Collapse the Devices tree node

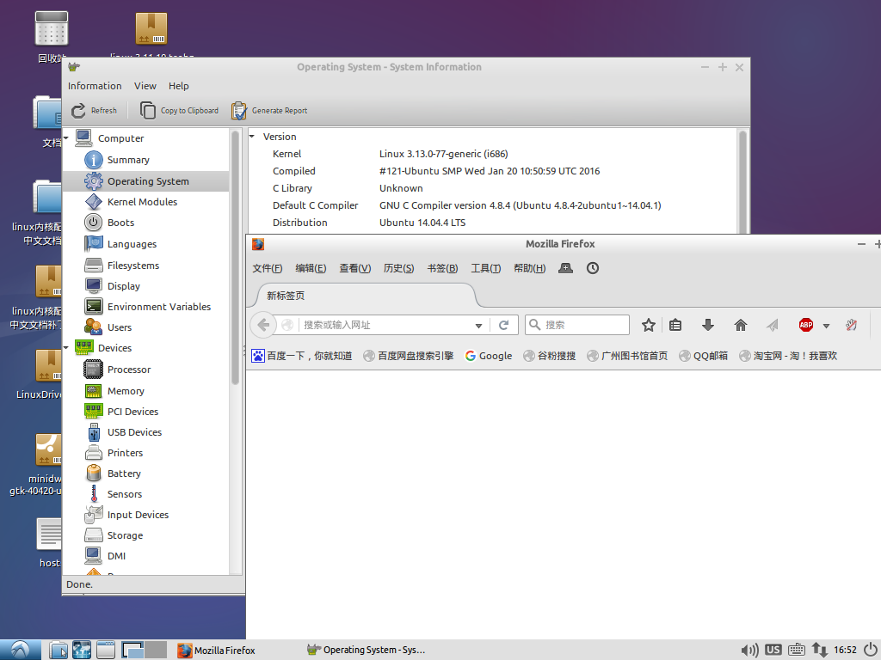pyautogui.click(x=65, y=348)
